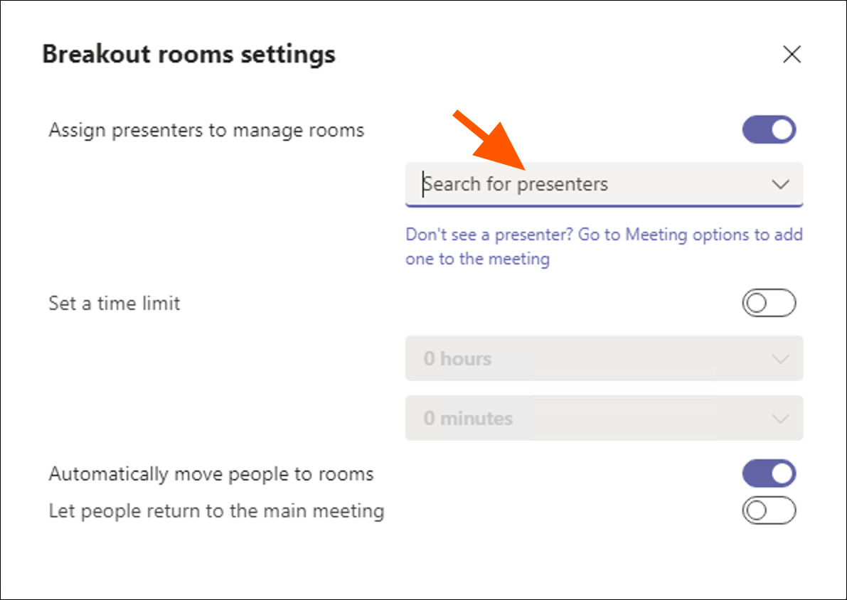Click the chevron on the hours box
The image size is (847, 600).
pos(780,359)
